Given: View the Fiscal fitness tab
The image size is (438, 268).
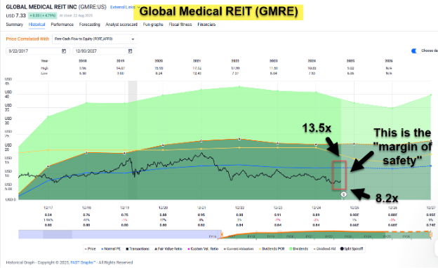Looking at the screenshot, I should point(180,25).
